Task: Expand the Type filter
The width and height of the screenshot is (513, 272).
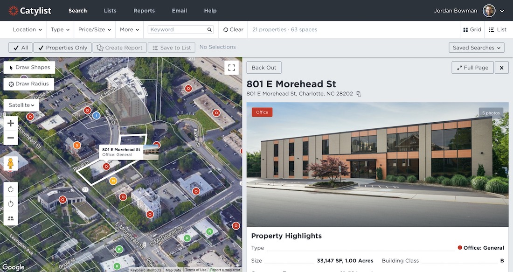Action: point(60,30)
